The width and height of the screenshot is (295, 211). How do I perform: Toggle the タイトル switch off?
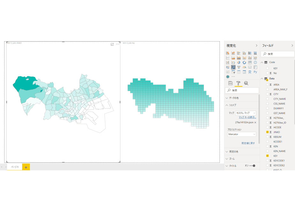[x=252, y=166]
